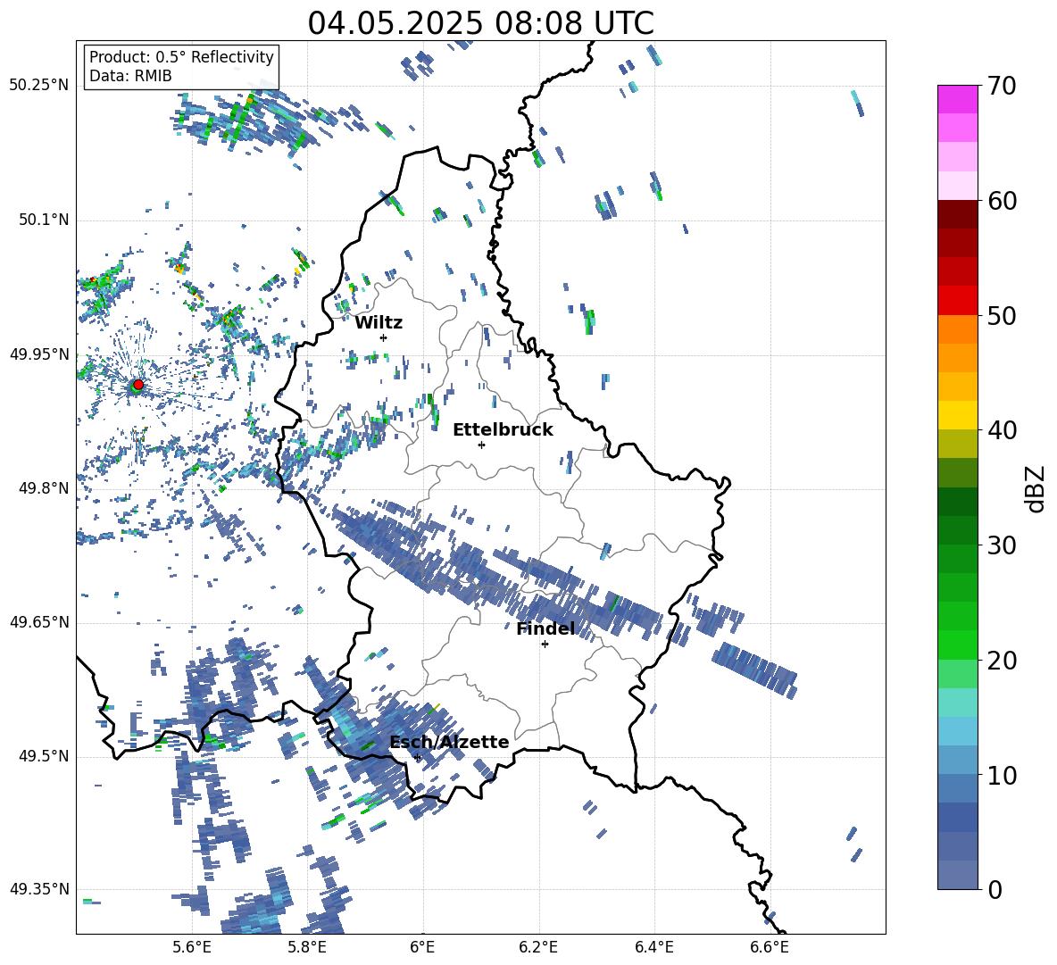Click the 6.4°E longitude label

[653, 947]
